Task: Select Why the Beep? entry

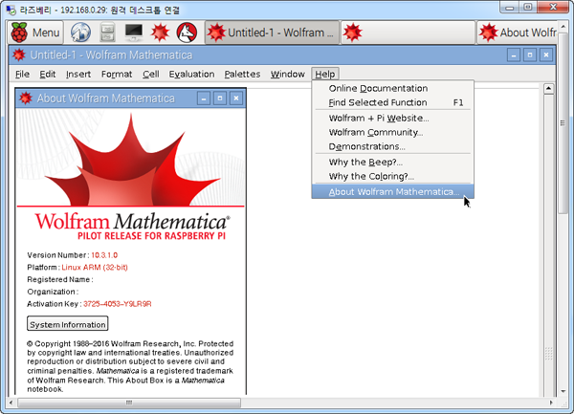Action: pos(393,163)
